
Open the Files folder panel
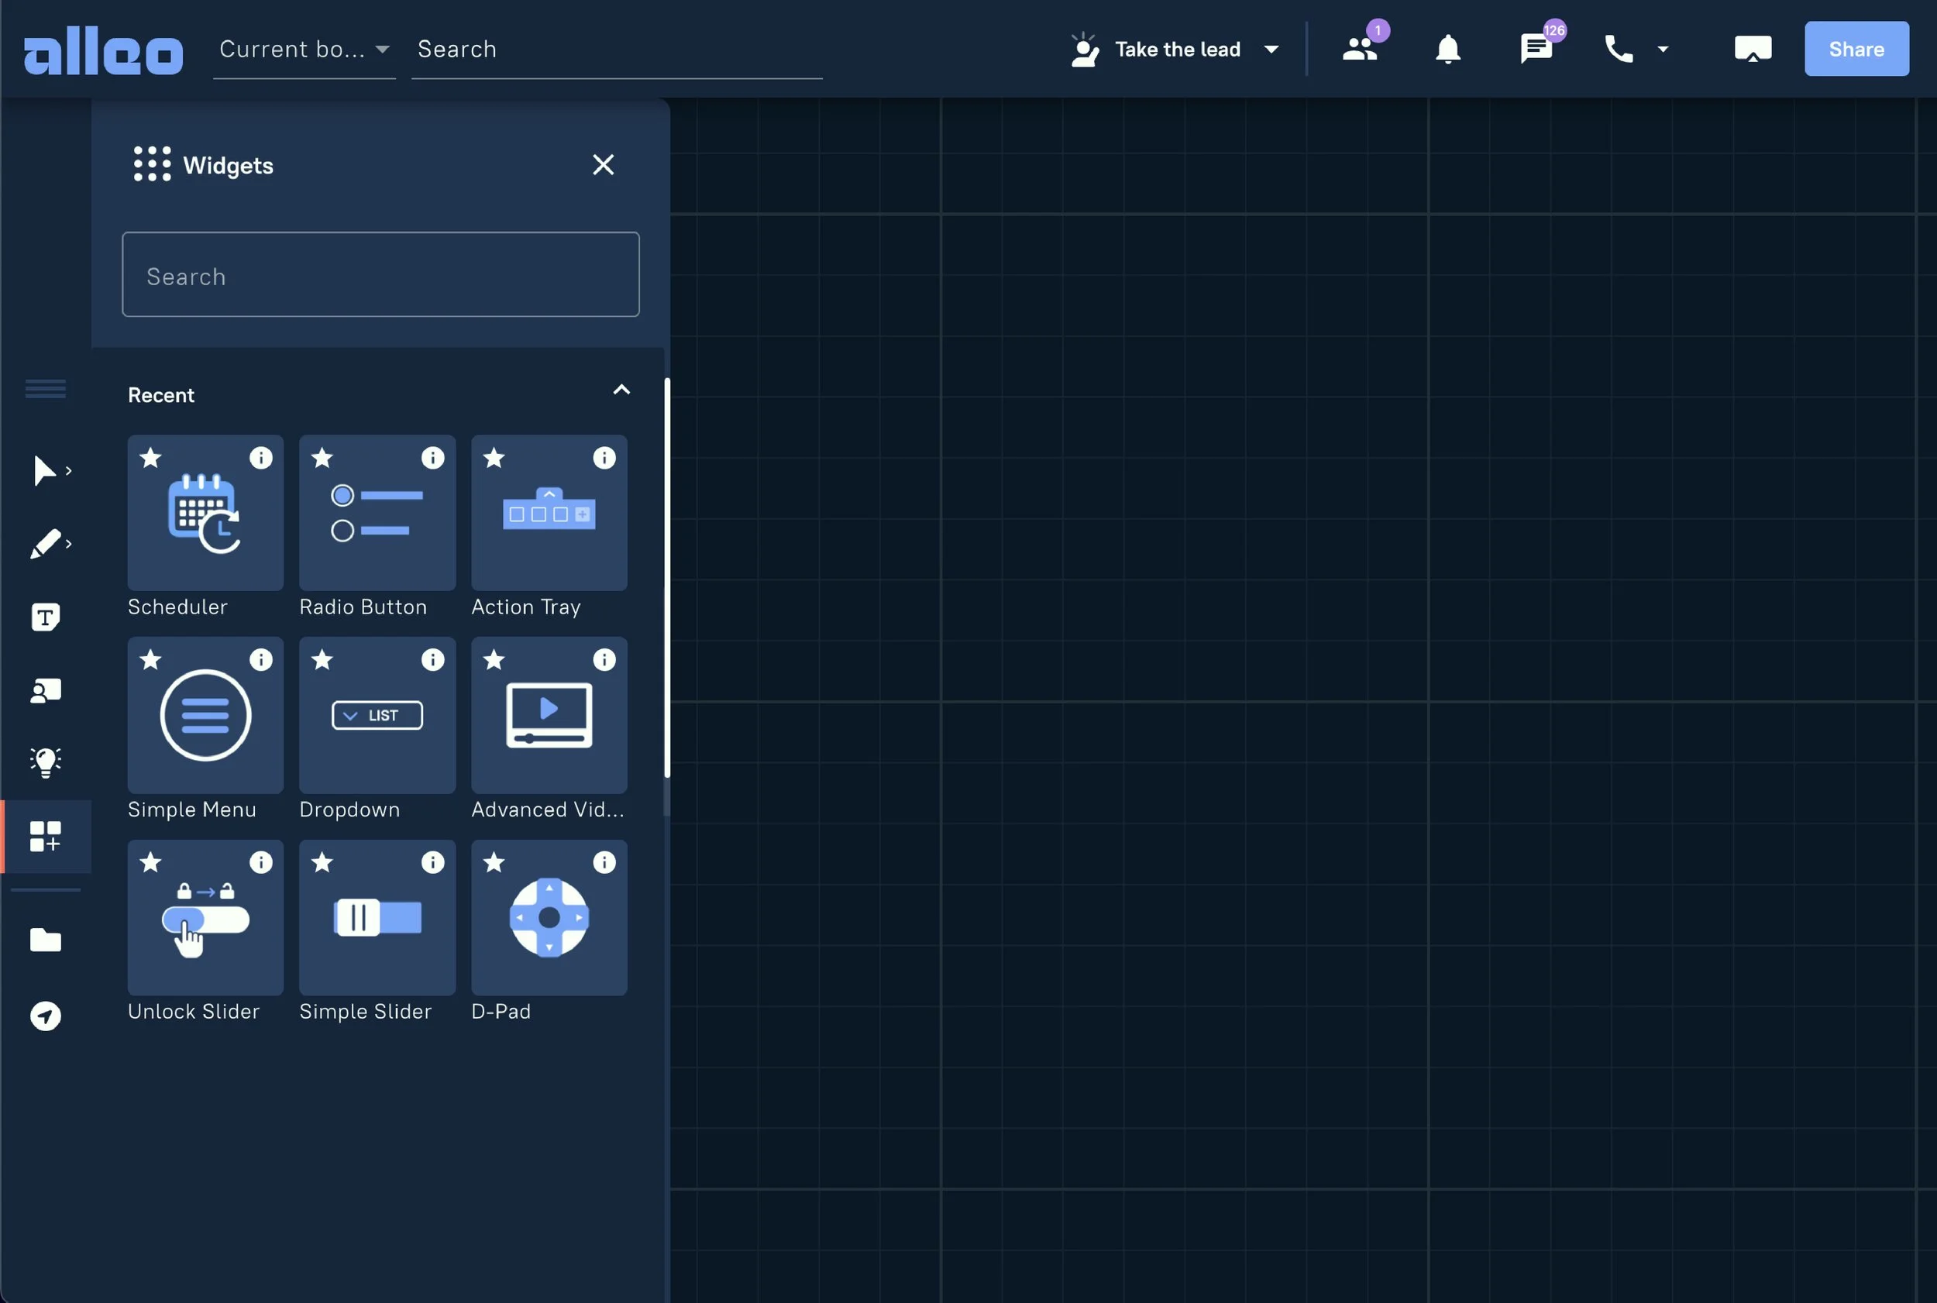click(46, 940)
